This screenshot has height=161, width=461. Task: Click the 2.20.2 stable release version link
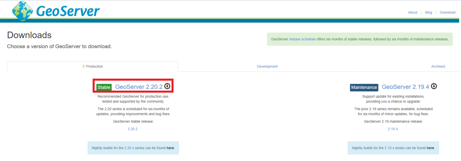[133, 129]
